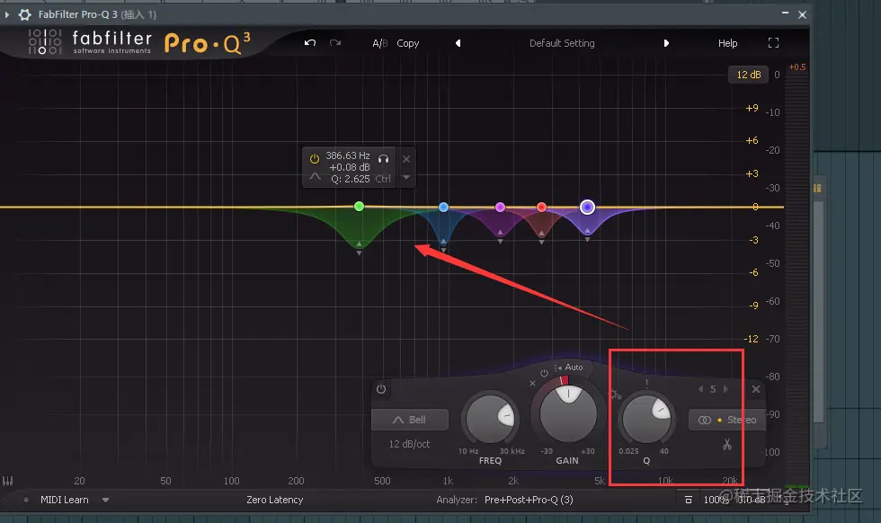Split band with scissors icon
The image size is (881, 523).
pyautogui.click(x=727, y=445)
